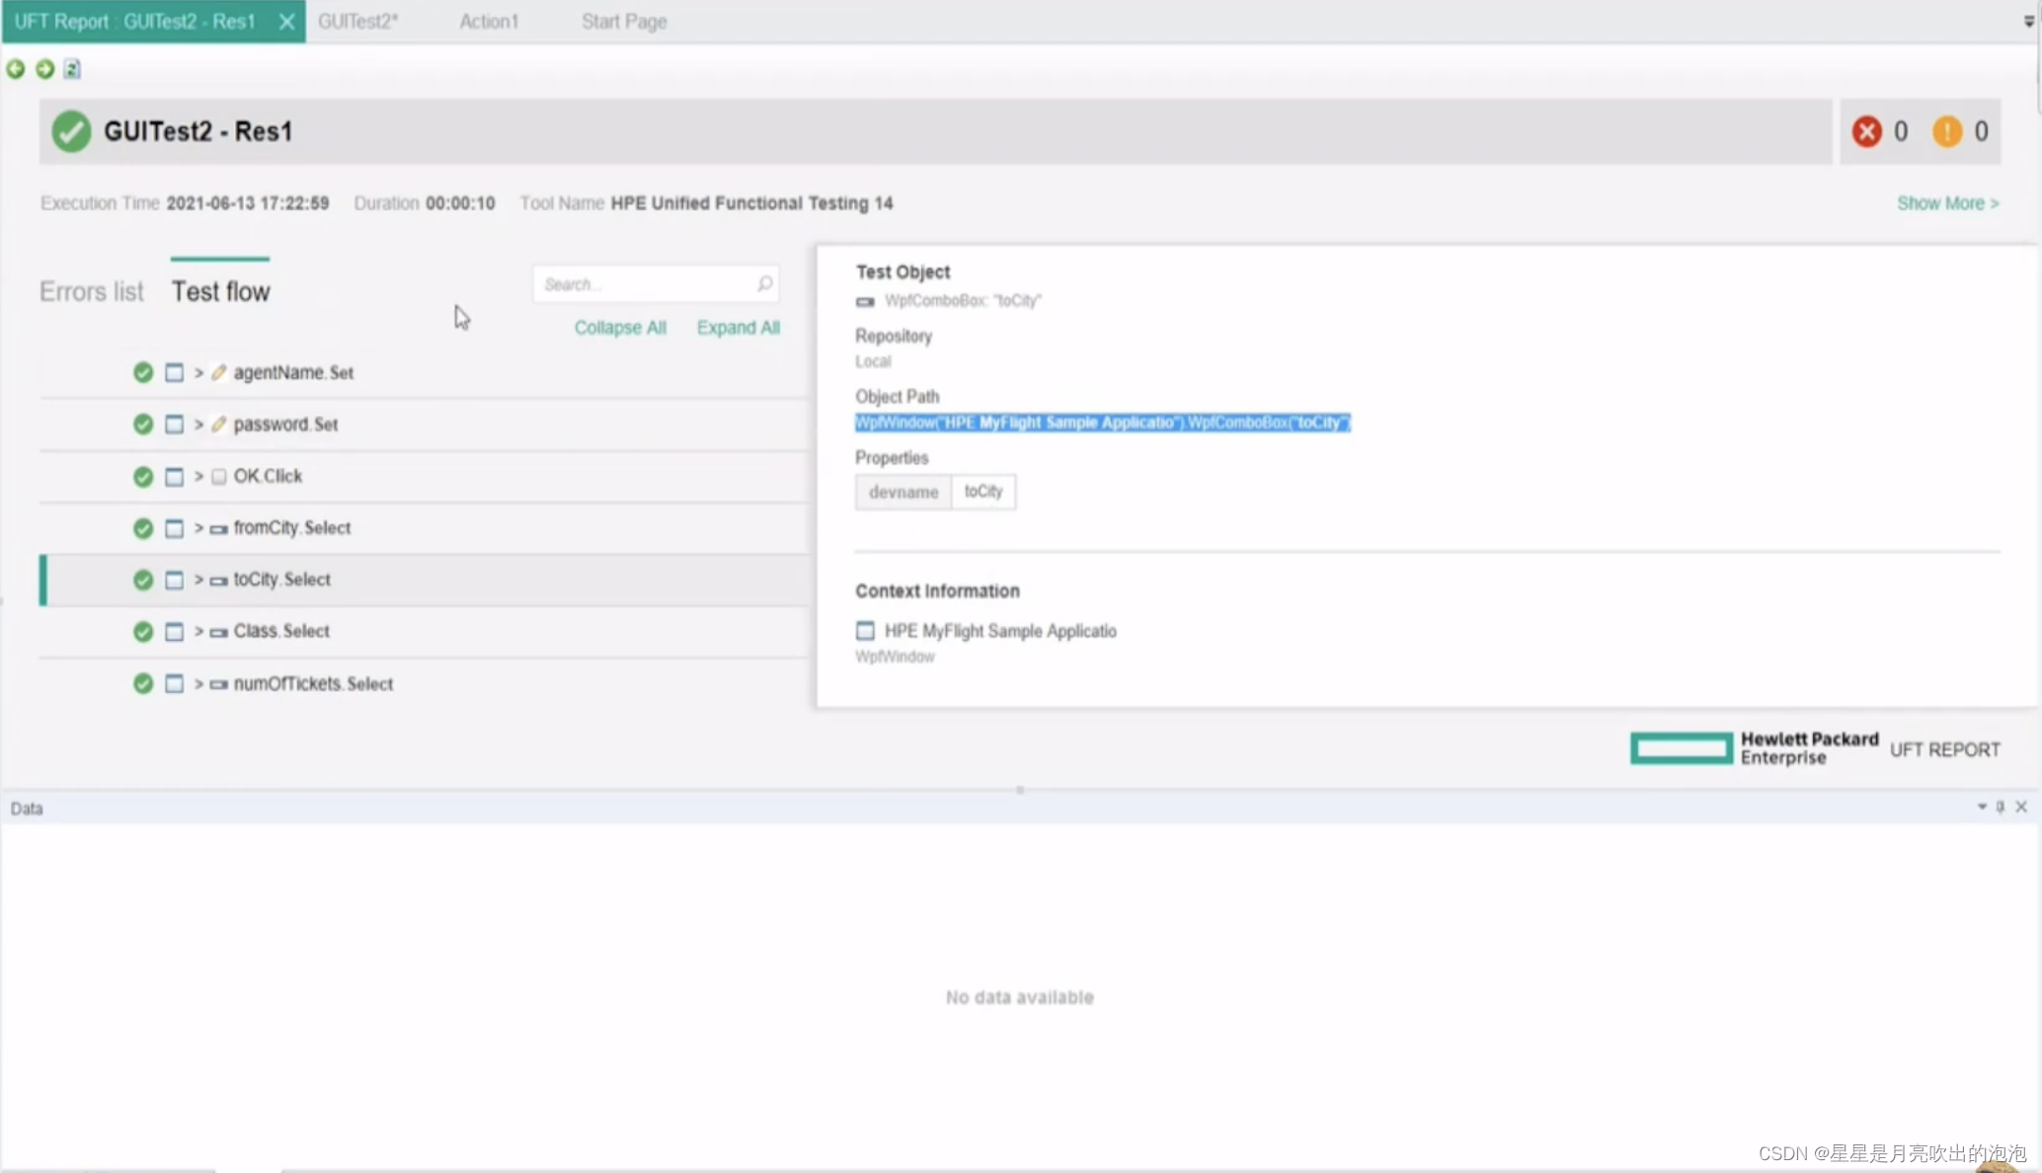Select the numOfTickets.Select step text
This screenshot has width=2042, height=1173.
pyautogui.click(x=313, y=683)
